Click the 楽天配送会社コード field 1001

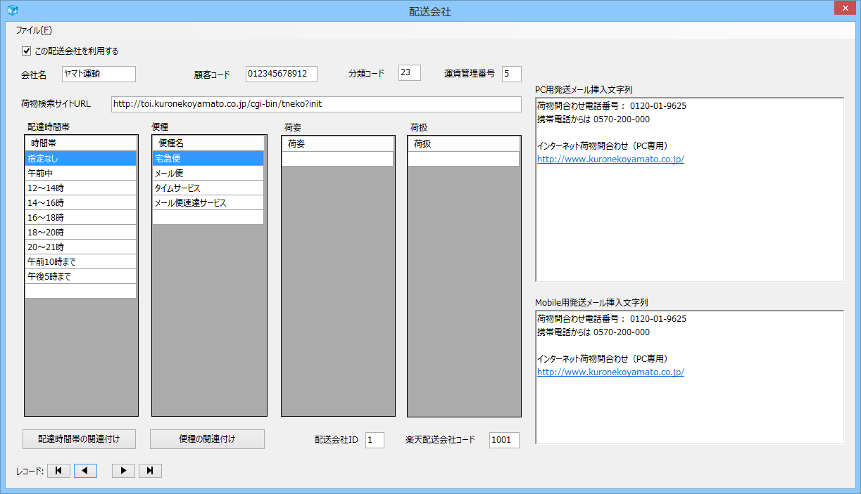tap(504, 440)
